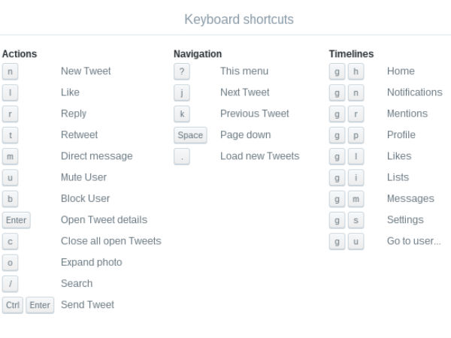This screenshot has width=451, height=338.
Task: Click the 'Go to user...' label
Action: point(413,241)
